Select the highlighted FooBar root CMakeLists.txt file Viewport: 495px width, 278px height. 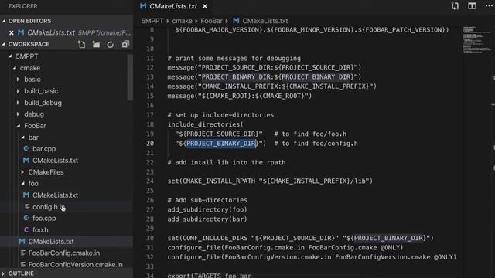tap(51, 242)
